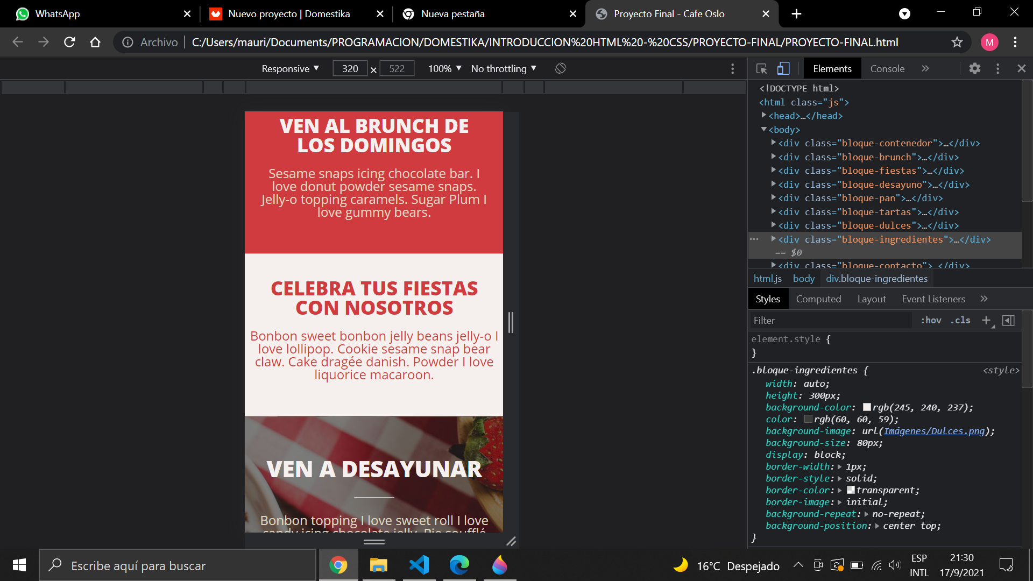Screen dimensions: 1033x581
Task: Open the No throttling dropdown
Action: point(504,68)
